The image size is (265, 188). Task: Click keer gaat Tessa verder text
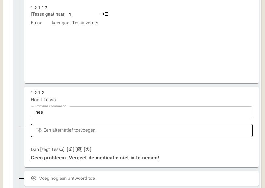pyautogui.click(x=75, y=23)
